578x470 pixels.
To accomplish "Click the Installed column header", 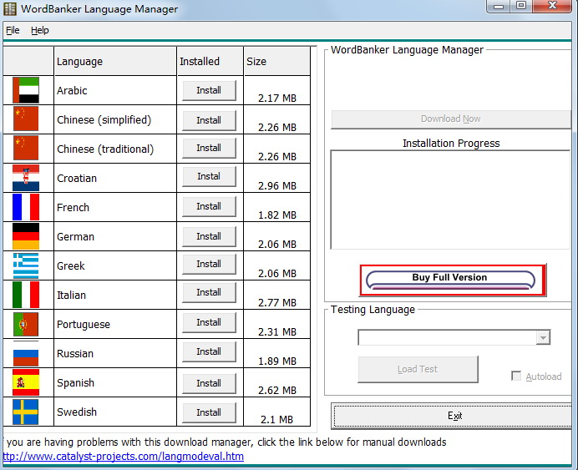I will 210,61.
